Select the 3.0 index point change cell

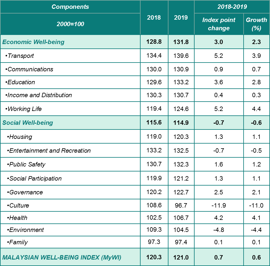click(x=219, y=42)
